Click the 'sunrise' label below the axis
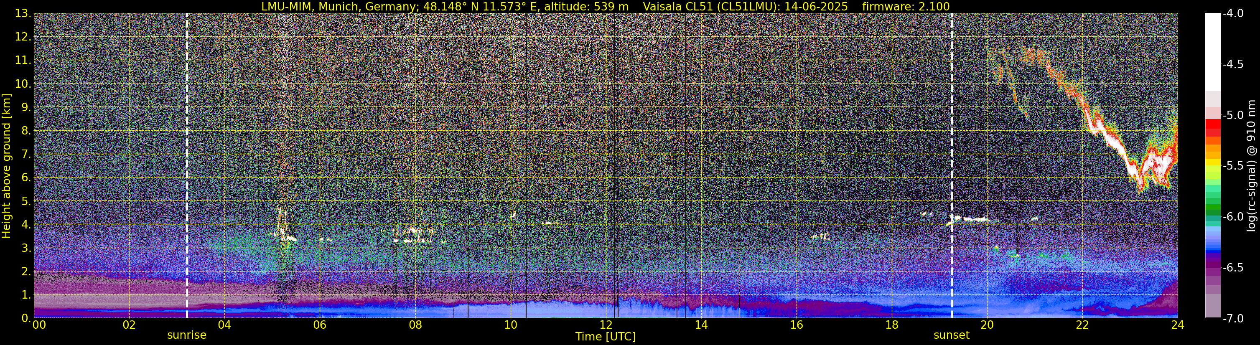Screen dimensions: 1260x345 187,335
